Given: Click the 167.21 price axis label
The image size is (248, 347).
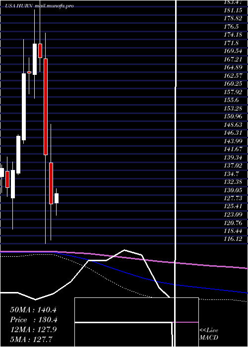Looking at the screenshot, I should [x=233, y=59].
